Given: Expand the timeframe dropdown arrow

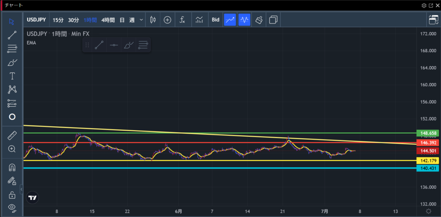Looking at the screenshot, I should point(141,20).
